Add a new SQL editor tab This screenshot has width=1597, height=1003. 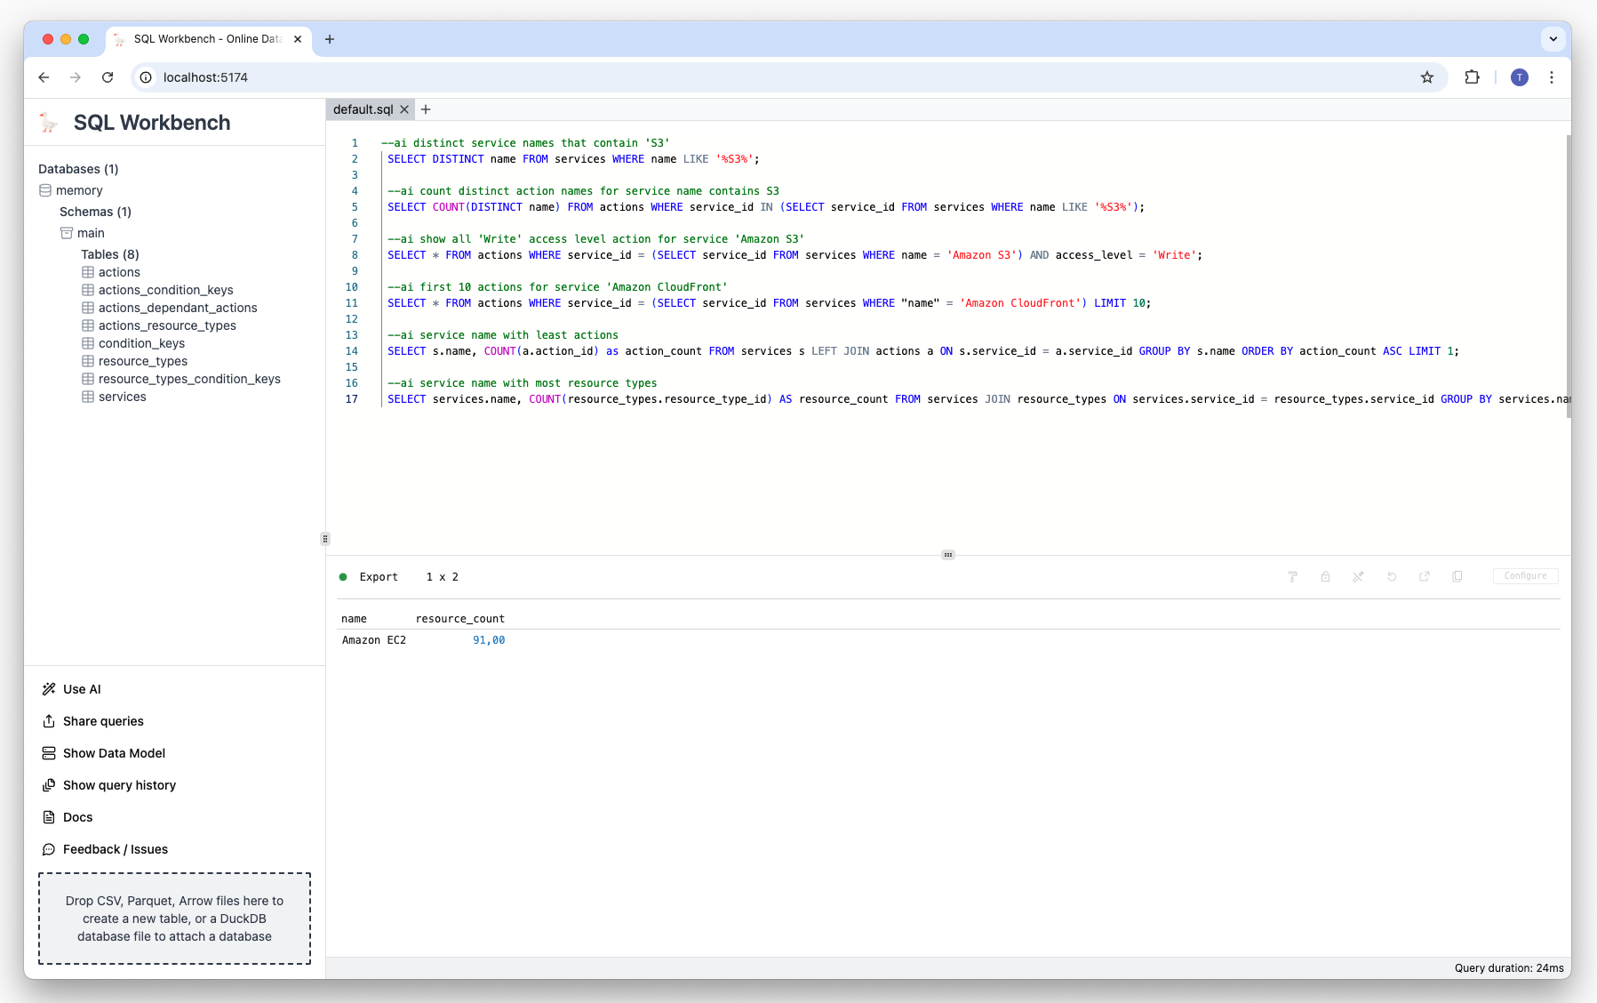tap(426, 109)
